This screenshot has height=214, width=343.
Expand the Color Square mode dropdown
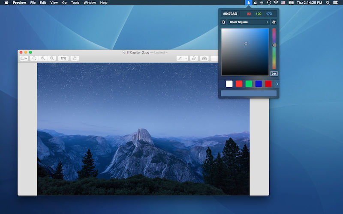[249, 22]
